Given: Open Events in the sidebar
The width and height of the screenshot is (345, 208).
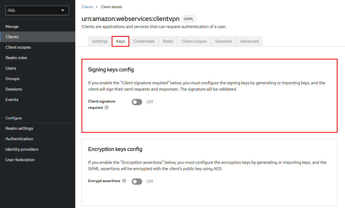Looking at the screenshot, I should [x=38, y=100].
